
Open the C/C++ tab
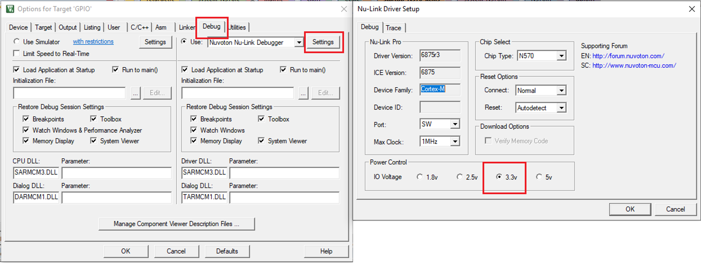point(140,27)
